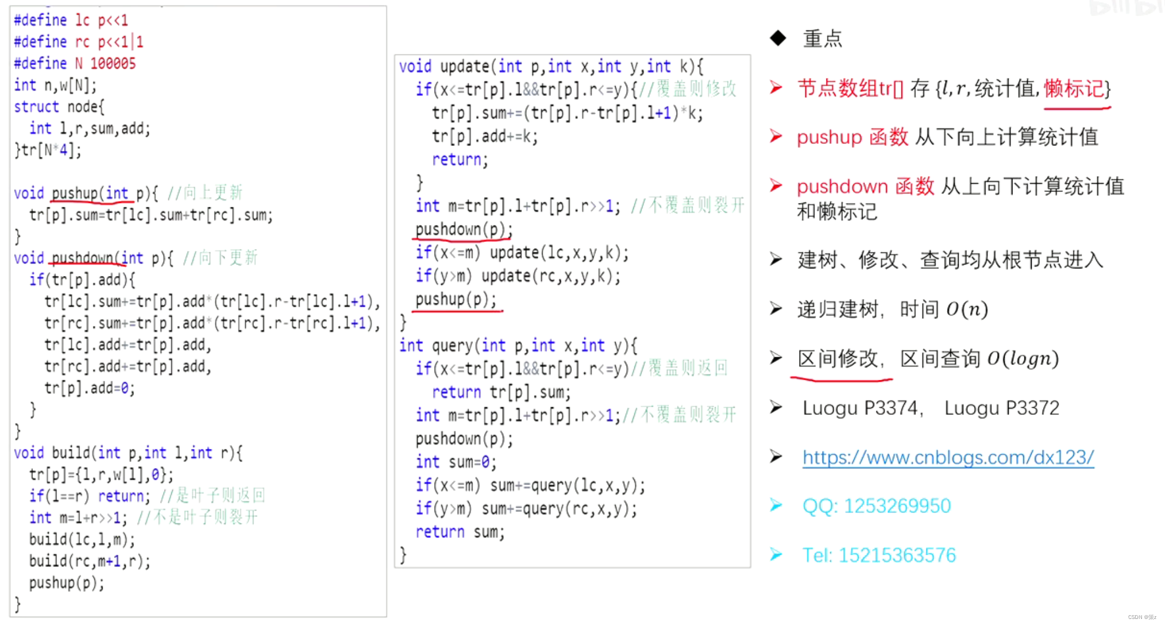This screenshot has height=625, width=1165.
Task: Click the Tel: 15215363576 text
Action: click(879, 555)
